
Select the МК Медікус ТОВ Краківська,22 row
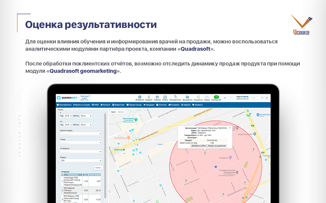(81, 190)
